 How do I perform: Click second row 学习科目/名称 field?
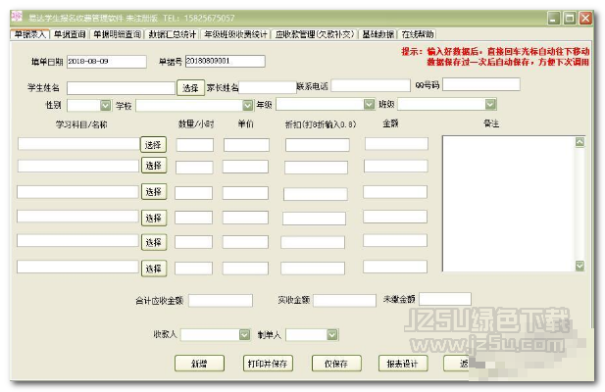click(x=78, y=166)
